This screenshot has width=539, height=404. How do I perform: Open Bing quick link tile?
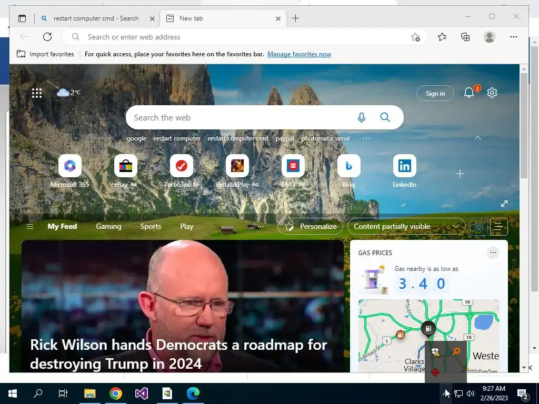coord(348,171)
